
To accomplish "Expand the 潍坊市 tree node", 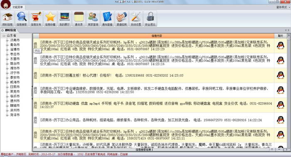I will click(7, 68).
